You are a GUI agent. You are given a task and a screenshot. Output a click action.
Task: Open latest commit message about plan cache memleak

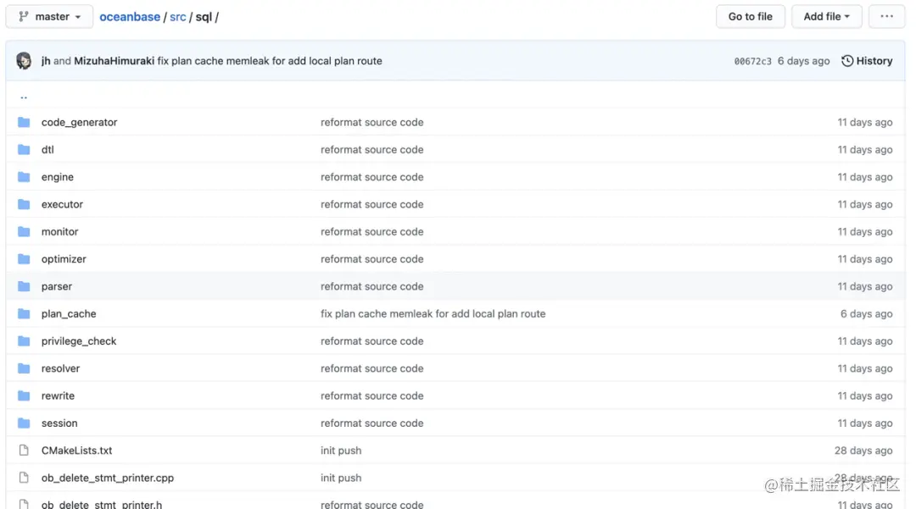tap(270, 61)
